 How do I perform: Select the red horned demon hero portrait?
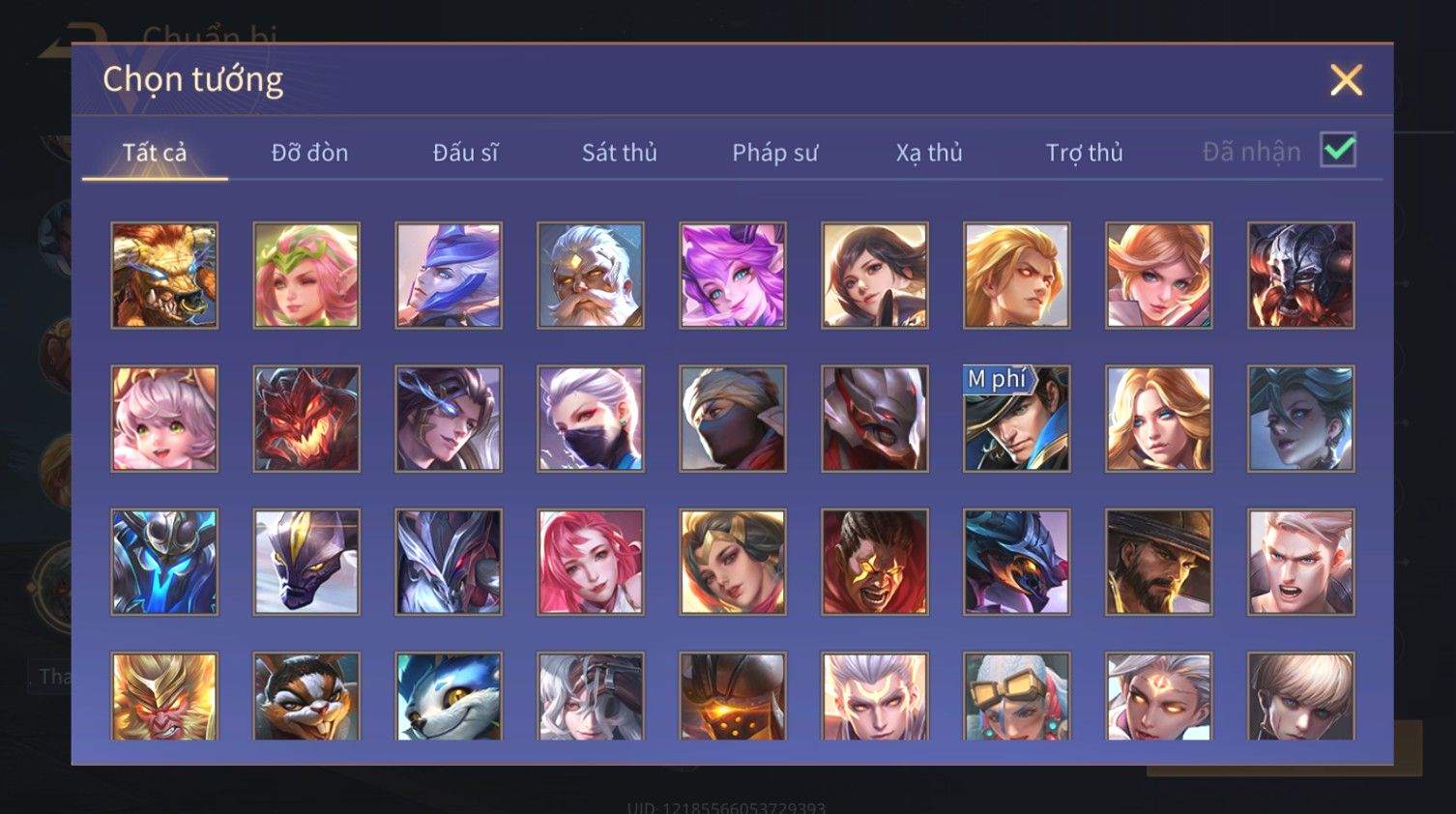coord(306,419)
